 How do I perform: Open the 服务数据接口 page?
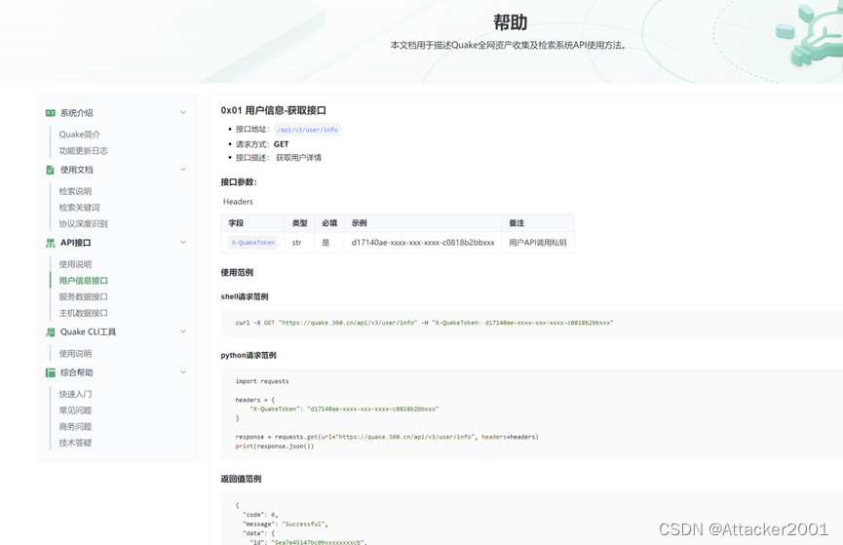pyautogui.click(x=84, y=297)
